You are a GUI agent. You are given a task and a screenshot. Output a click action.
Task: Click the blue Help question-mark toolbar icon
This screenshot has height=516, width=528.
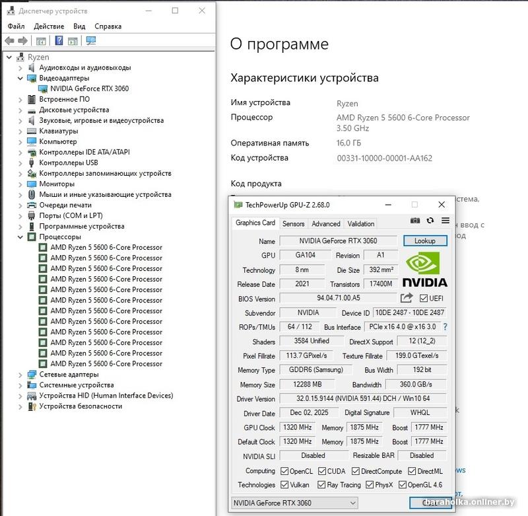(59, 41)
